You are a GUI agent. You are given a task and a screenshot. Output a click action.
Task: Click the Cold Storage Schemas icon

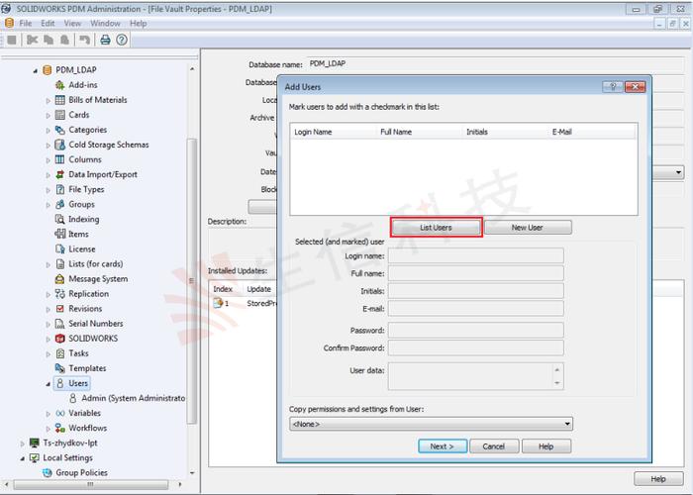[60, 145]
